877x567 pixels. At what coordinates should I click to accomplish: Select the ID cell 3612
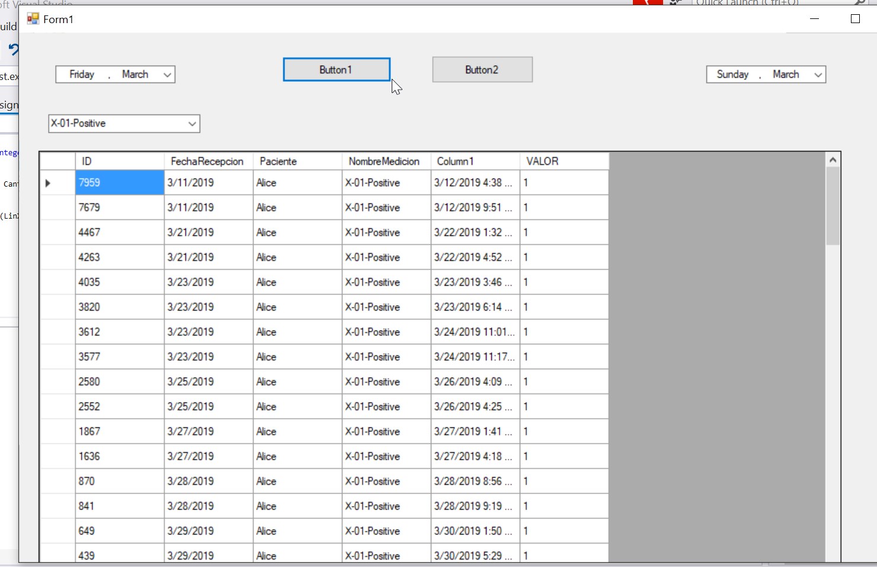pyautogui.click(x=120, y=332)
